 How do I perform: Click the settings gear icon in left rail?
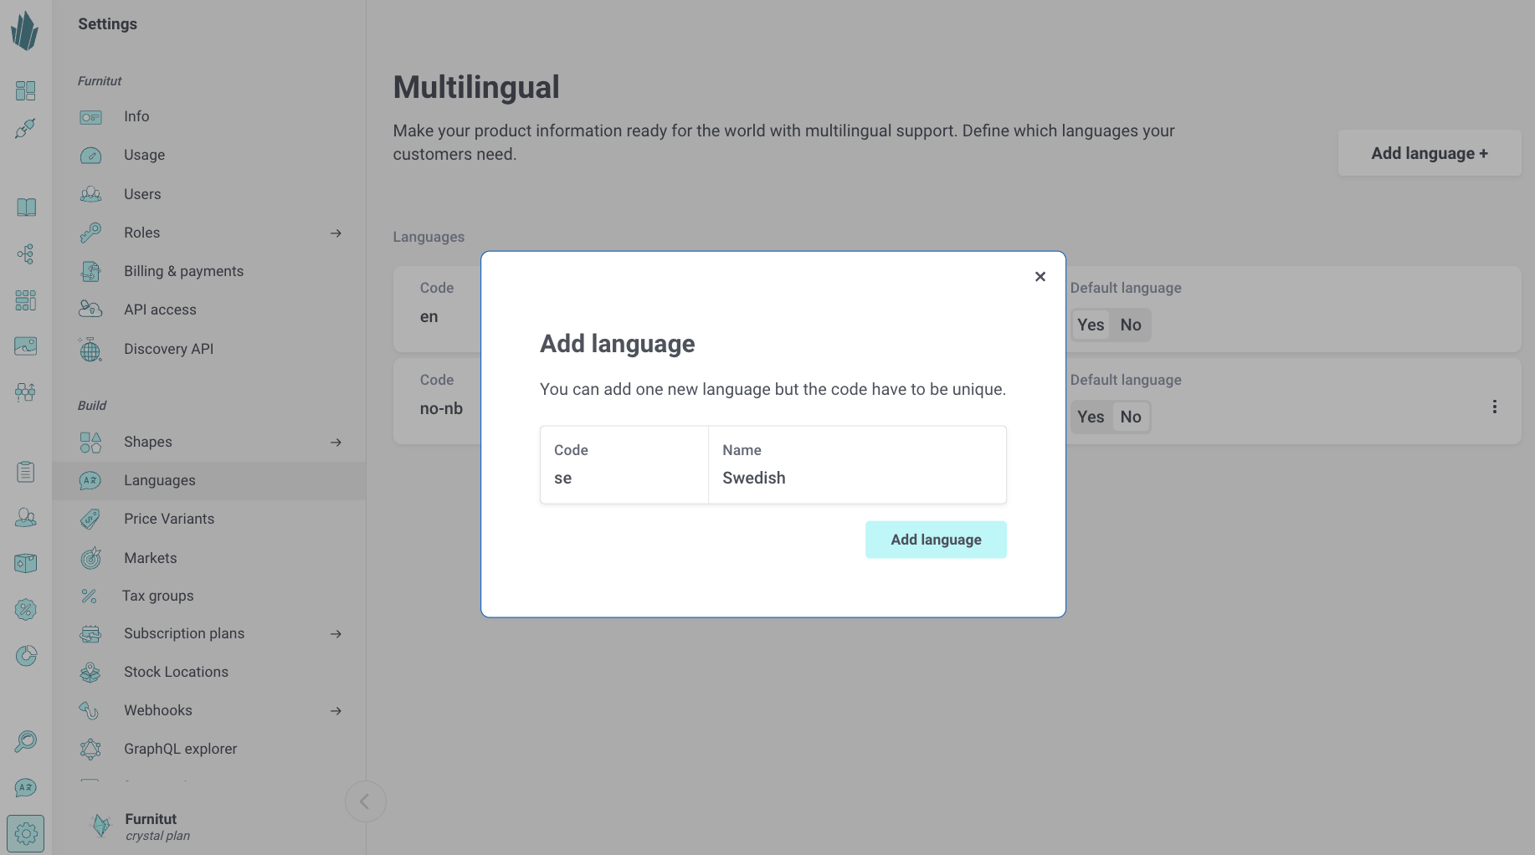(26, 833)
